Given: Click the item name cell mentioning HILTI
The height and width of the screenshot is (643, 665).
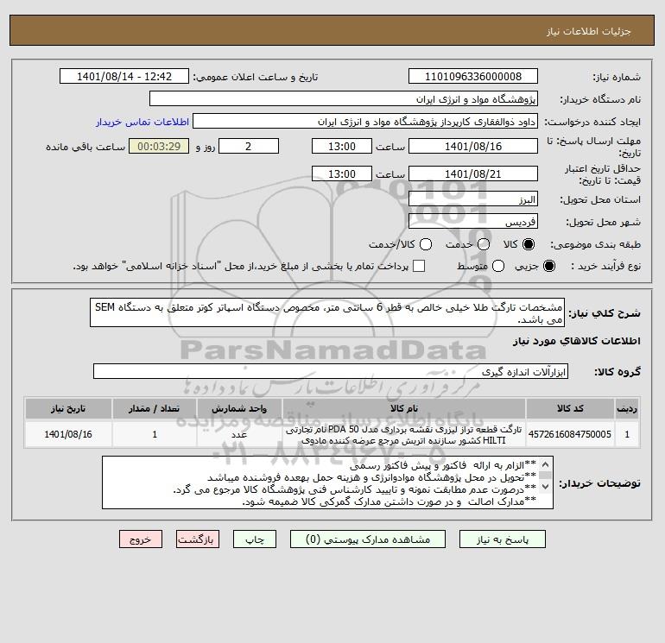Looking at the screenshot, I should (404, 434).
